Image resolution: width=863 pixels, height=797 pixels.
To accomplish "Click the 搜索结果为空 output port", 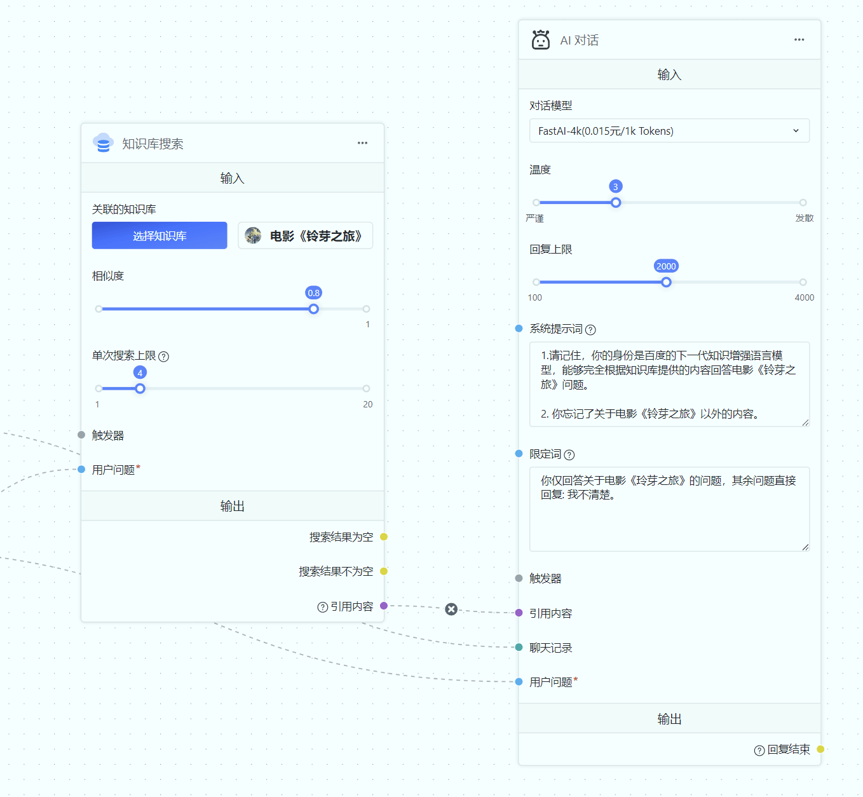I will (x=384, y=537).
